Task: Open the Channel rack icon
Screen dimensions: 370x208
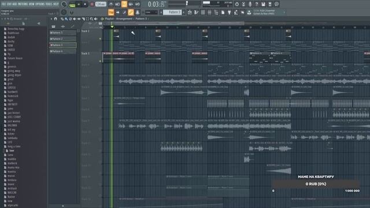Action: tap(203, 12)
